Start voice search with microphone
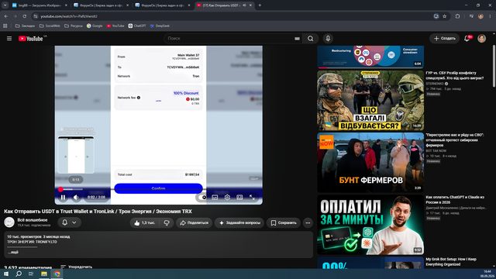This screenshot has height=279, width=496. 328,39
